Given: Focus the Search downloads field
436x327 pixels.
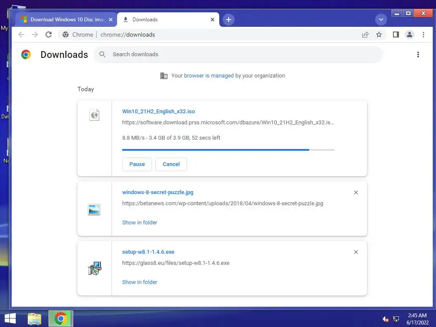Looking at the screenshot, I should point(238,54).
